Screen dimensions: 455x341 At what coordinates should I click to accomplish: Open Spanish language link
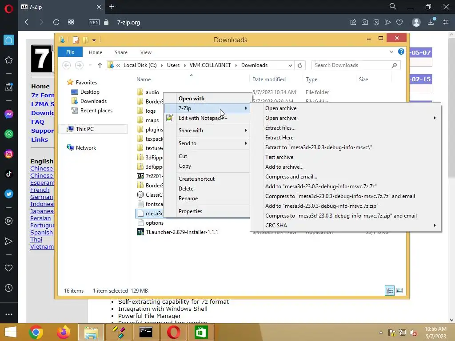click(x=41, y=233)
